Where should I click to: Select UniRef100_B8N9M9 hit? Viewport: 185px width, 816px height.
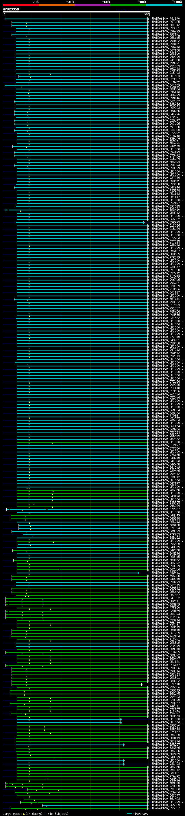click(166, 604)
